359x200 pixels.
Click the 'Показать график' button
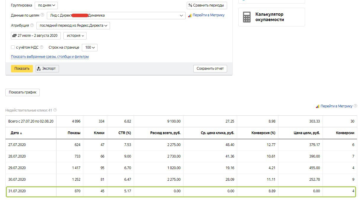click(23, 92)
